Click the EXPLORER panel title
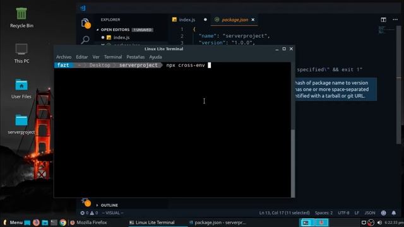This screenshot has width=404, height=227. click(110, 20)
